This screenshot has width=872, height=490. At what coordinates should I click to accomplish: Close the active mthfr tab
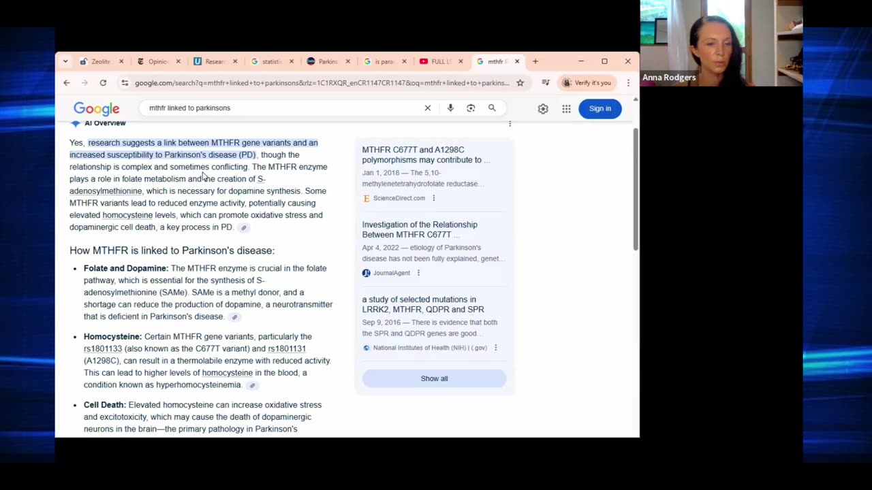(x=517, y=61)
